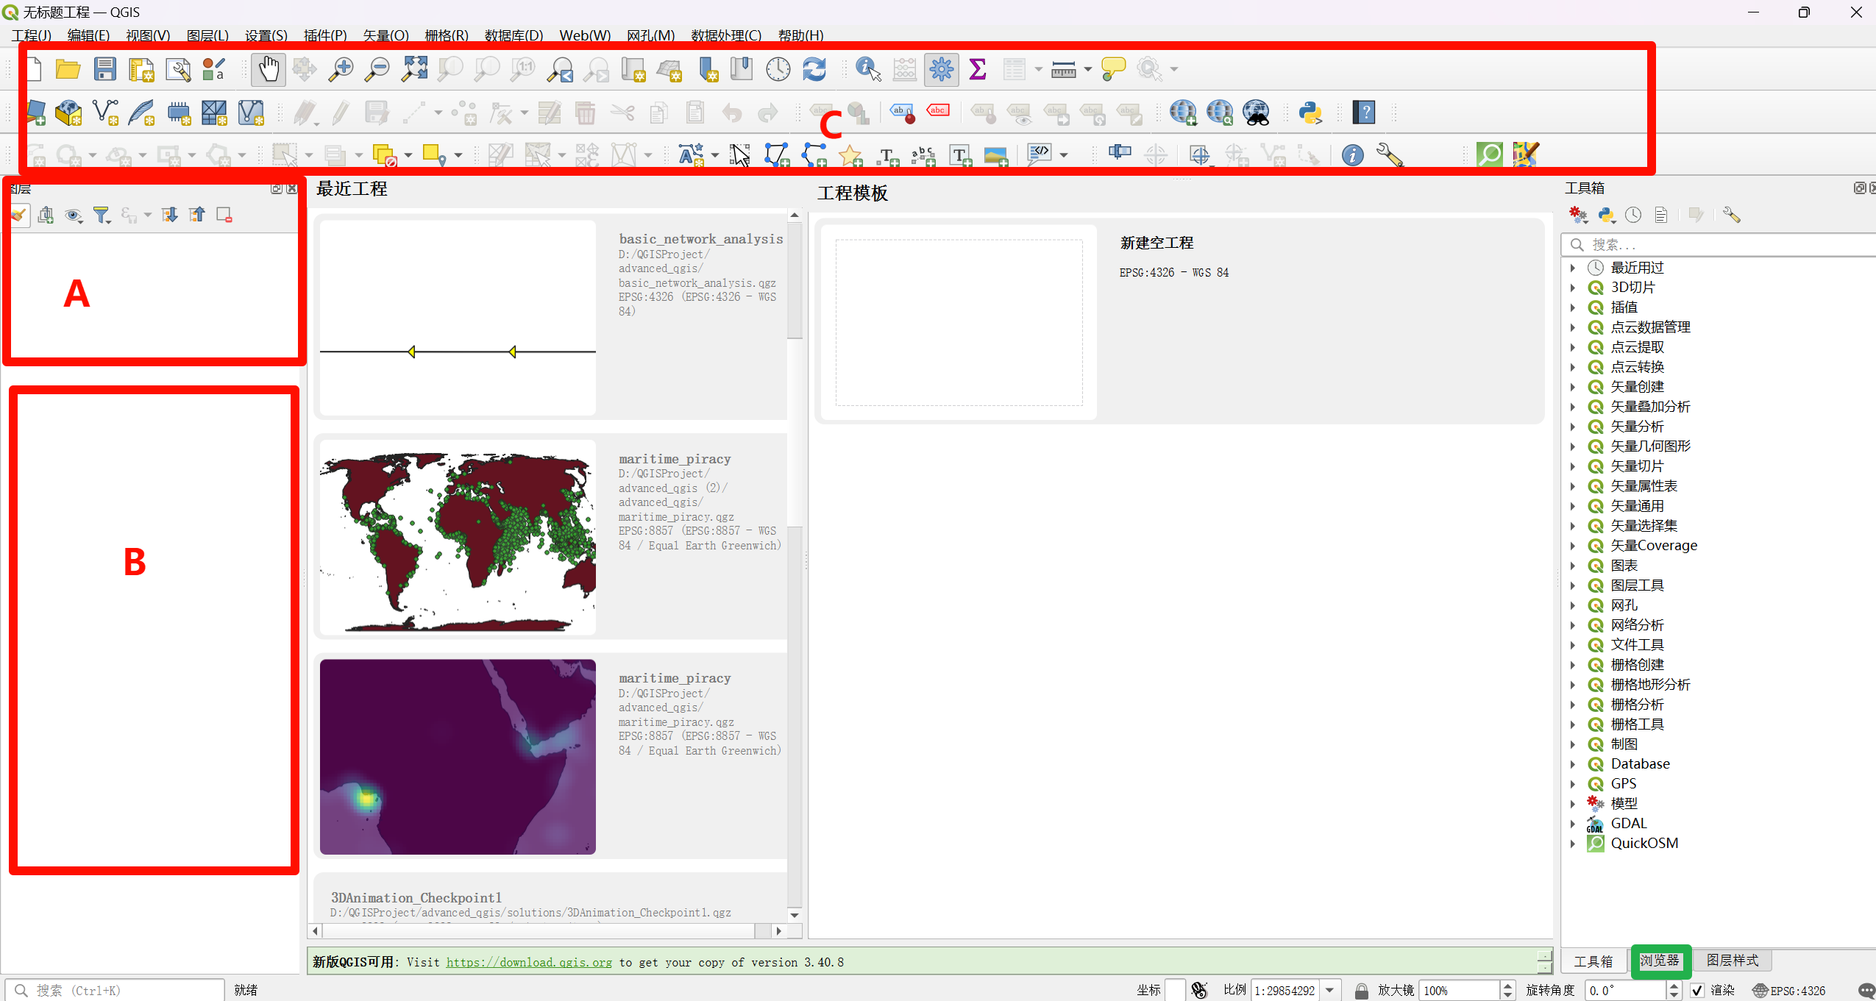1876x1001 pixels.
Task: Click Remove Layer icon in Layers panel
Action: (x=224, y=215)
